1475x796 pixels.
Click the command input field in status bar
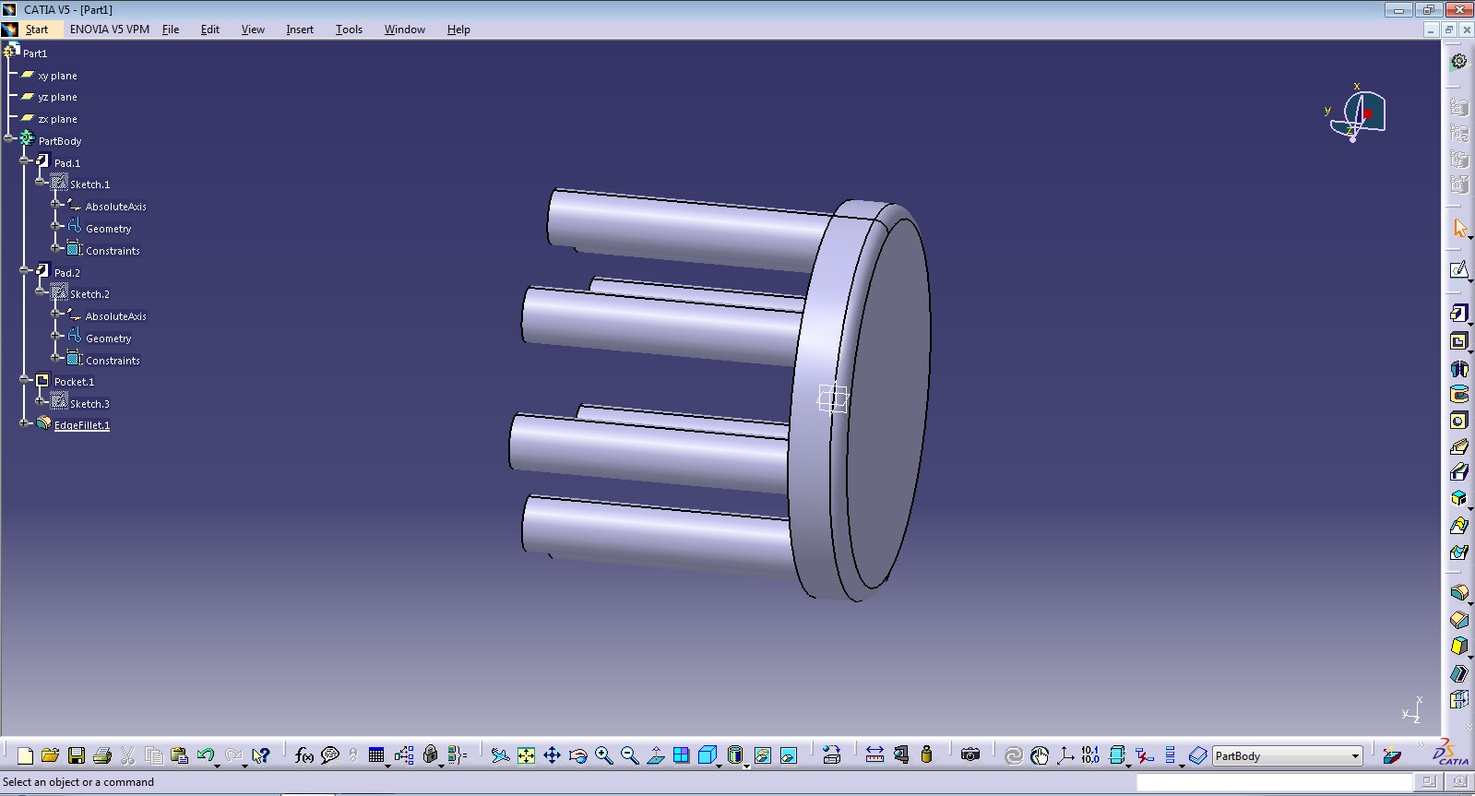point(1274,782)
